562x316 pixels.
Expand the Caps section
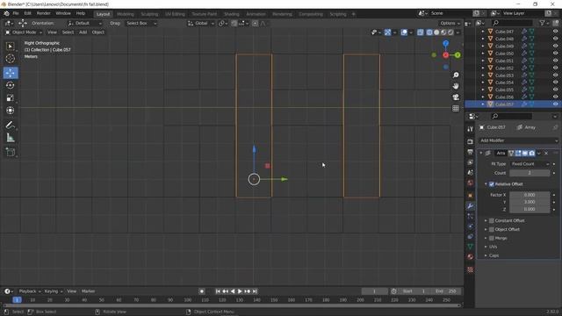[x=494, y=255]
